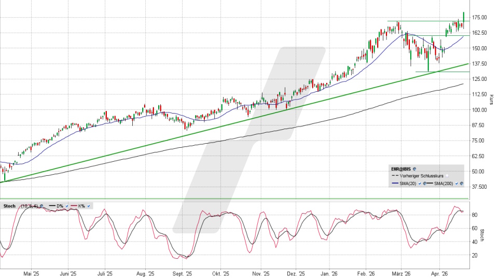
Task: Open the Stoch (10, 6, 6) settings icon
Action: [x=41, y=206]
